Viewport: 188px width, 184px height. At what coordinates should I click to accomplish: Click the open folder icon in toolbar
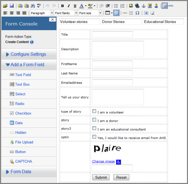[5, 6]
